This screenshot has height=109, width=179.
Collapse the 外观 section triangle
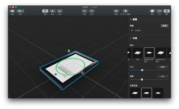point(131,38)
